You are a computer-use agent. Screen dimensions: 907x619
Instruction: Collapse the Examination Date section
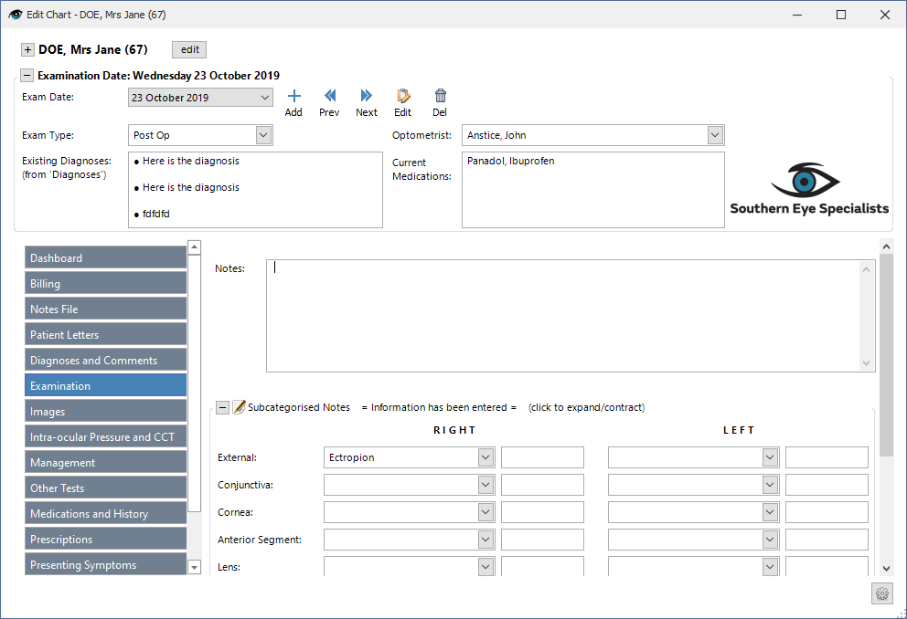(27, 76)
